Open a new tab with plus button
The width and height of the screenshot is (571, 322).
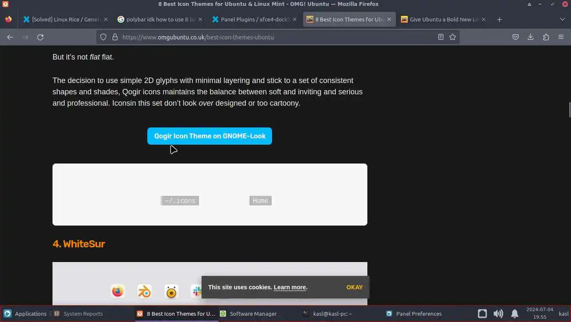tap(499, 19)
